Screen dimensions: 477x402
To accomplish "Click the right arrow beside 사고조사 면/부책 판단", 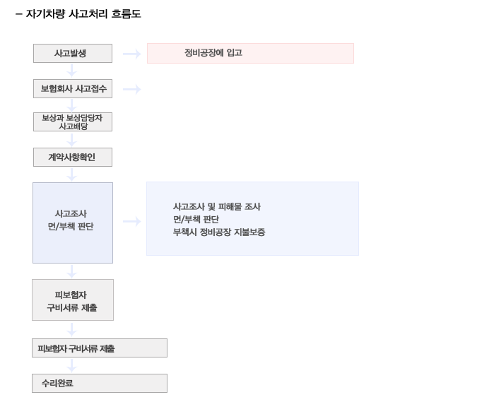I will click(x=131, y=221).
